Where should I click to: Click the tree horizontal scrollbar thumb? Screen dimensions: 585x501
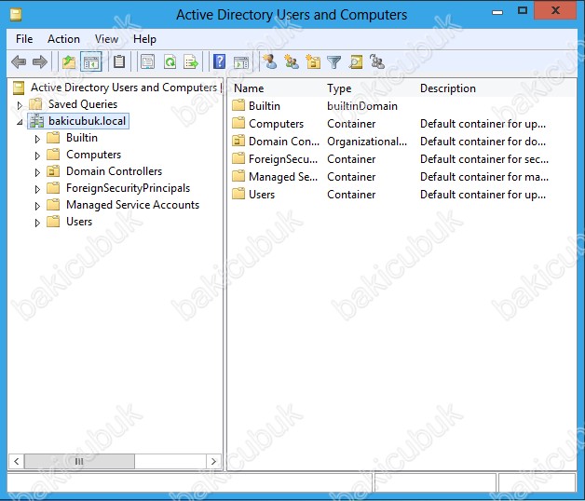pos(79,462)
